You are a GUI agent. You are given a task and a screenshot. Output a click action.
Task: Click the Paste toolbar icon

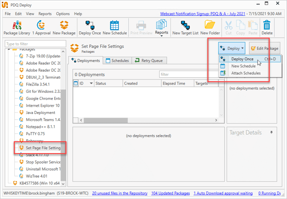[253, 28]
